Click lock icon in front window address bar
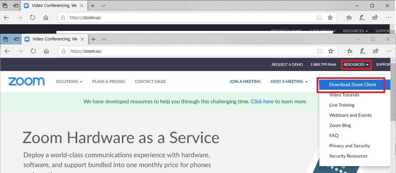This screenshot has height=173, width=396. [64, 51]
